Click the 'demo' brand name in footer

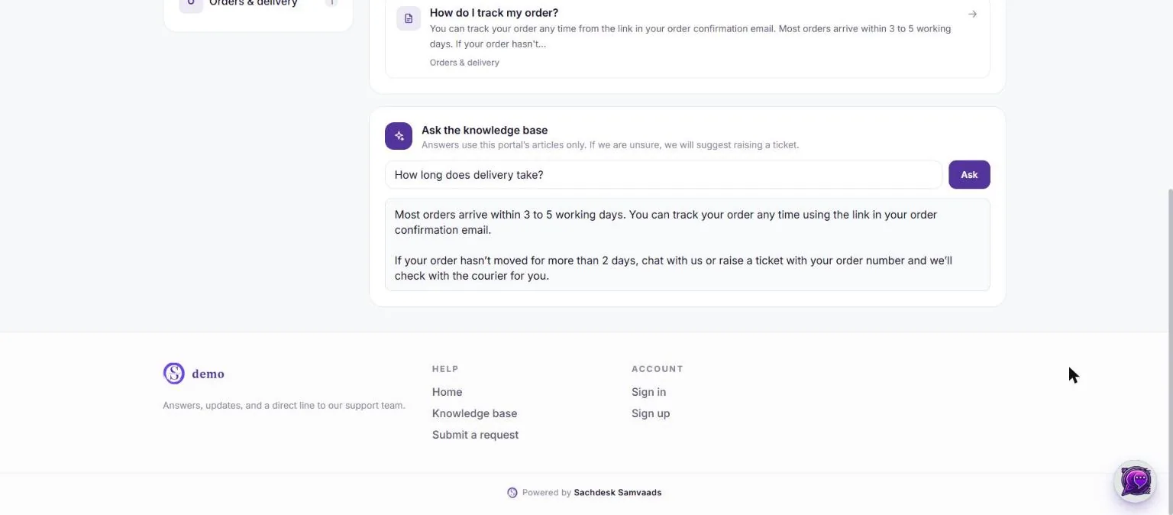[x=208, y=374]
